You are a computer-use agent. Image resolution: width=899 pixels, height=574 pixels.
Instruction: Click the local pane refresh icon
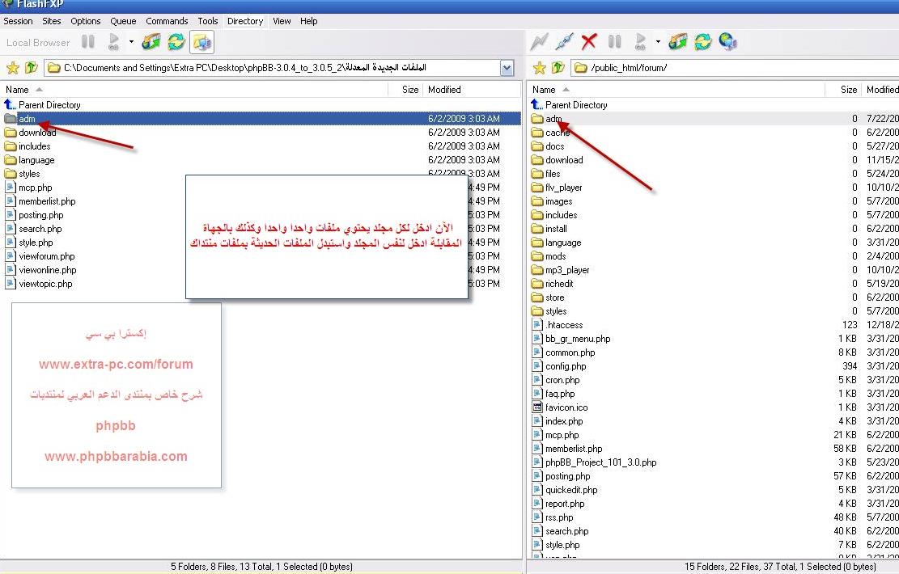click(176, 42)
